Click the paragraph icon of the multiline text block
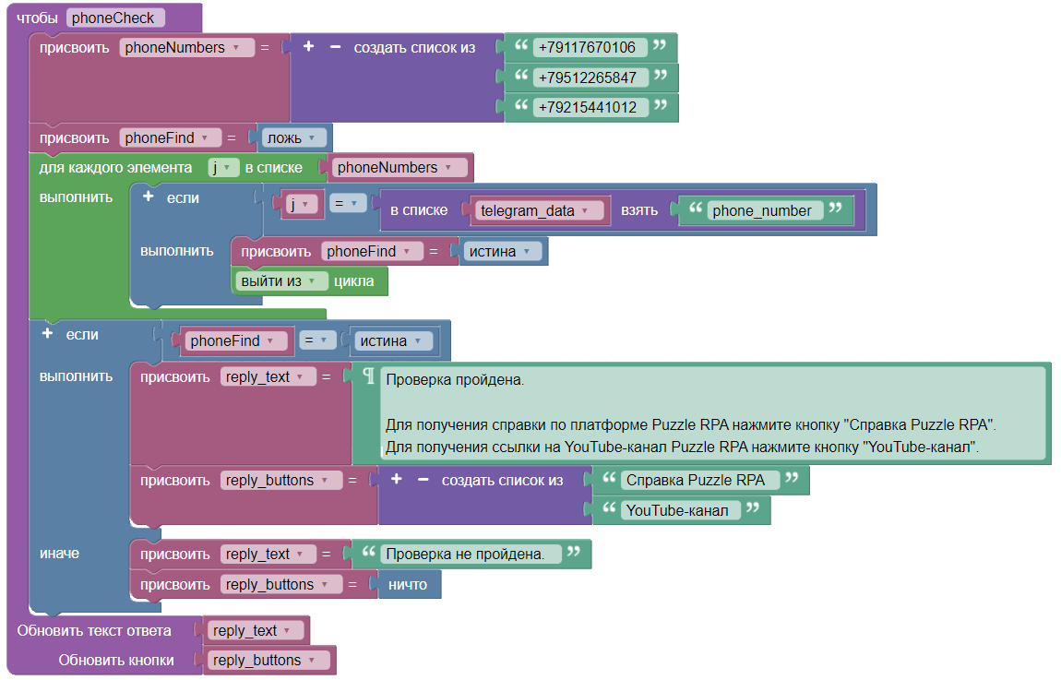Screen dimensions: 1061x680 pos(369,376)
